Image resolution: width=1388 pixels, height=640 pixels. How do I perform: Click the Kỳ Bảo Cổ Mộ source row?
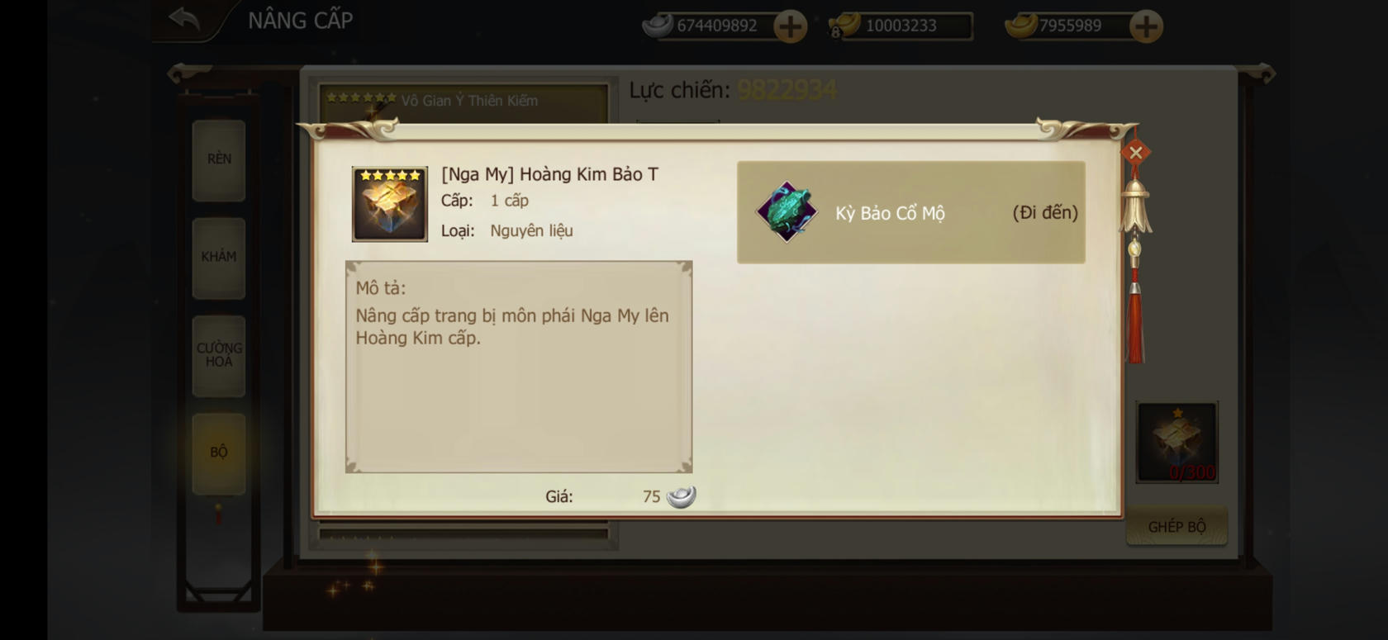[x=911, y=212]
